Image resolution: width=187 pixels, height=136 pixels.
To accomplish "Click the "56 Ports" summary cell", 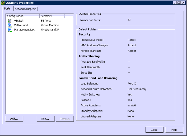I will click(46, 21).
